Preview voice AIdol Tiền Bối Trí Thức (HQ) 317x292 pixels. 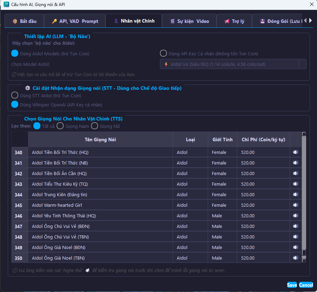click(296, 152)
